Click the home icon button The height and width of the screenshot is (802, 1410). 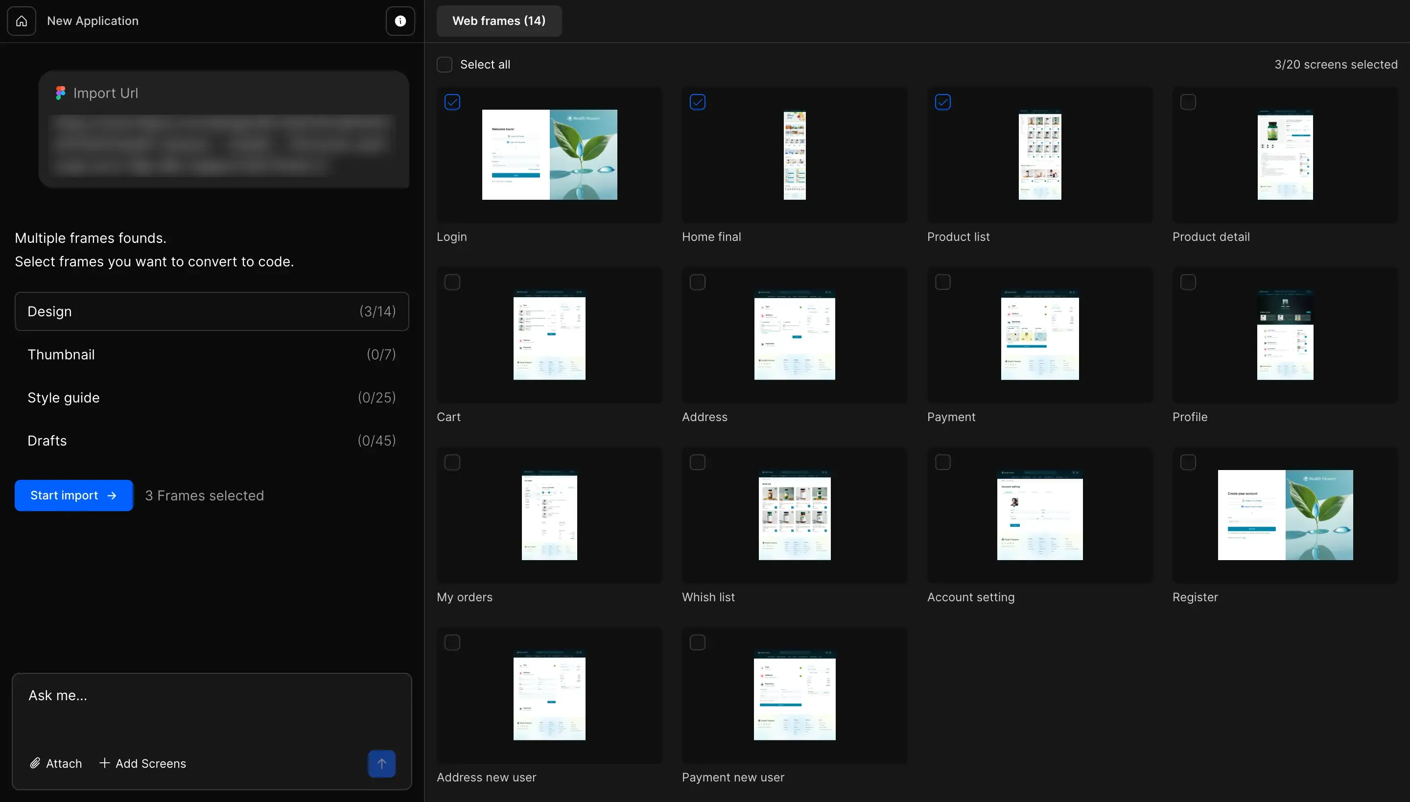(22, 21)
